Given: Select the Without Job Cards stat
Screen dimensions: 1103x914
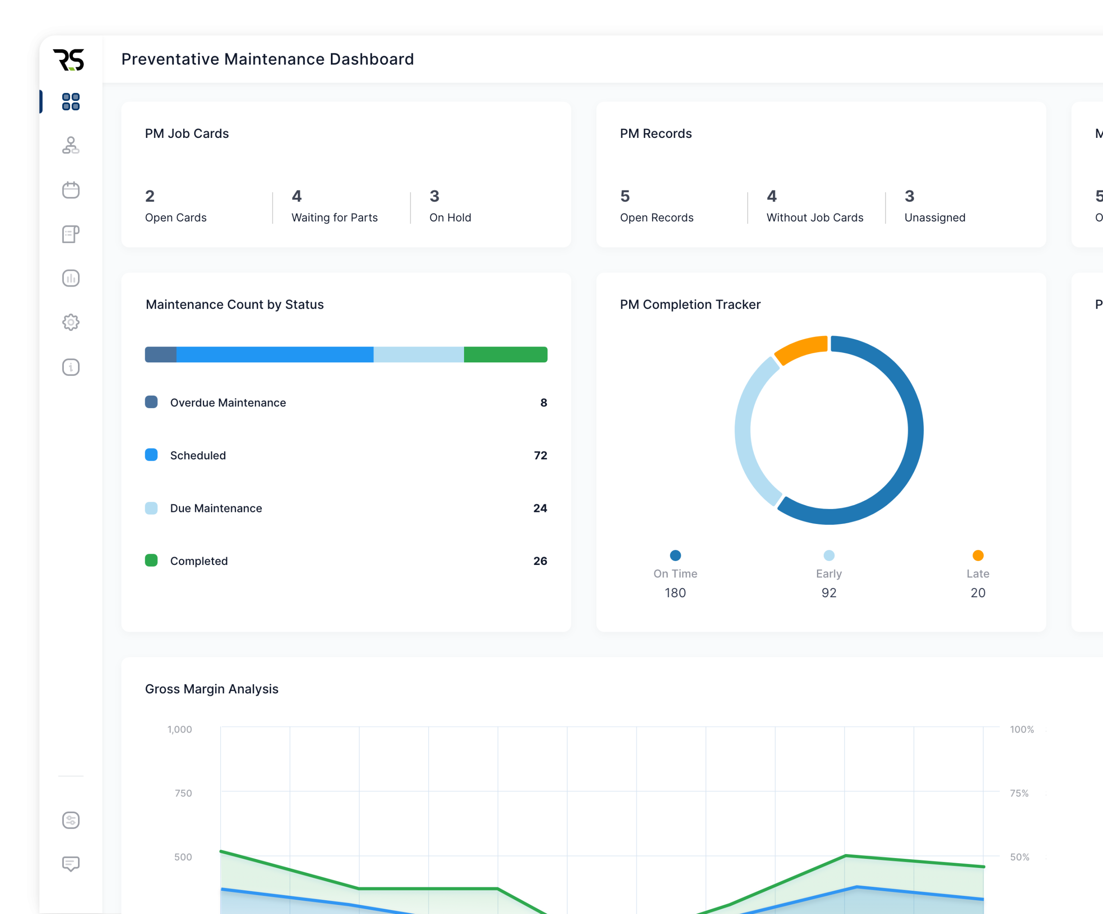Looking at the screenshot, I should 815,206.
